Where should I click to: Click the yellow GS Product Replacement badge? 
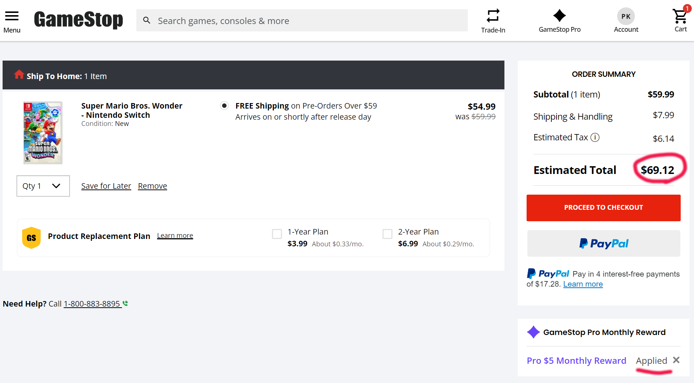pyautogui.click(x=31, y=237)
